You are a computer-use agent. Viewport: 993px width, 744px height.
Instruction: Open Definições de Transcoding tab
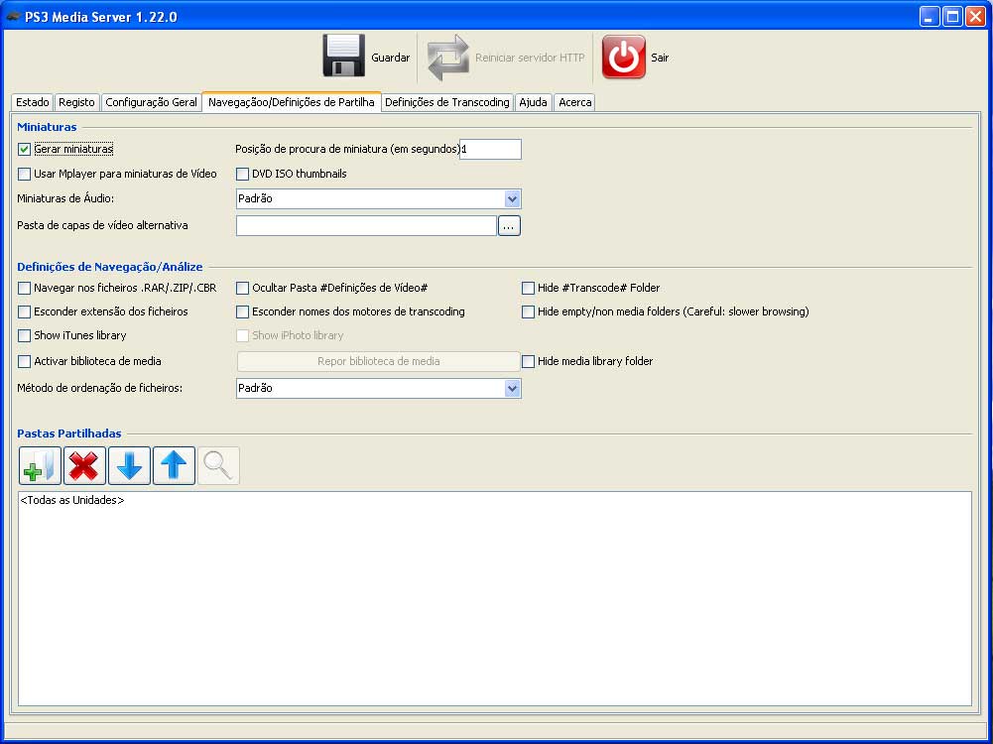pyautogui.click(x=447, y=102)
